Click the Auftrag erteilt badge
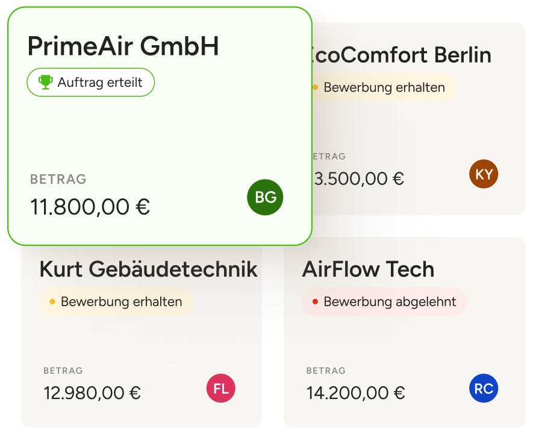The width and height of the screenshot is (533, 434). [91, 83]
